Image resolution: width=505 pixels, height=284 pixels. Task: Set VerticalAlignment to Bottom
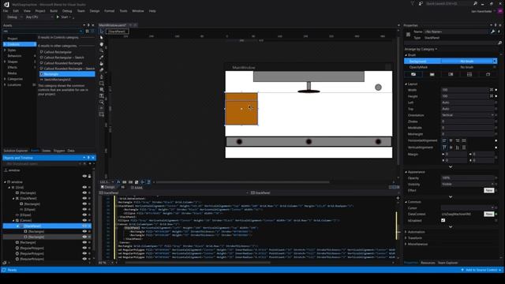coord(458,148)
